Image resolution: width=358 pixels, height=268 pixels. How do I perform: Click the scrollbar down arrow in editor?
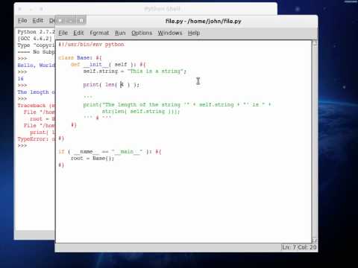[x=314, y=240]
